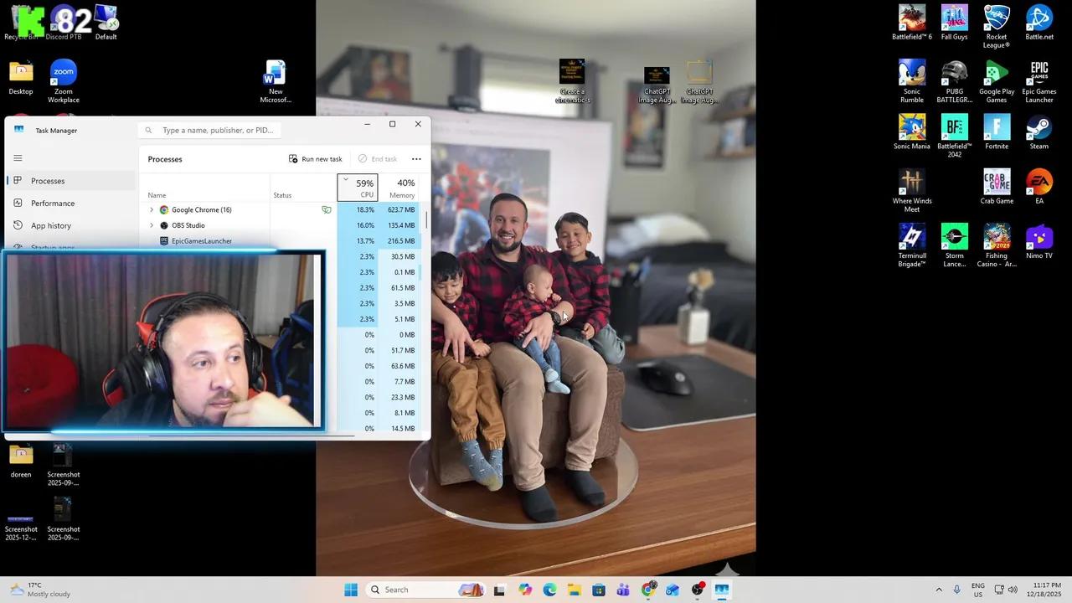Click the microphone icon in the system tray
This screenshot has height=603, width=1072.
click(x=956, y=590)
